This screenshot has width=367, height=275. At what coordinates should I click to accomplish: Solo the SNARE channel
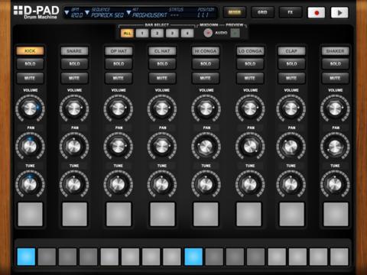click(x=74, y=64)
